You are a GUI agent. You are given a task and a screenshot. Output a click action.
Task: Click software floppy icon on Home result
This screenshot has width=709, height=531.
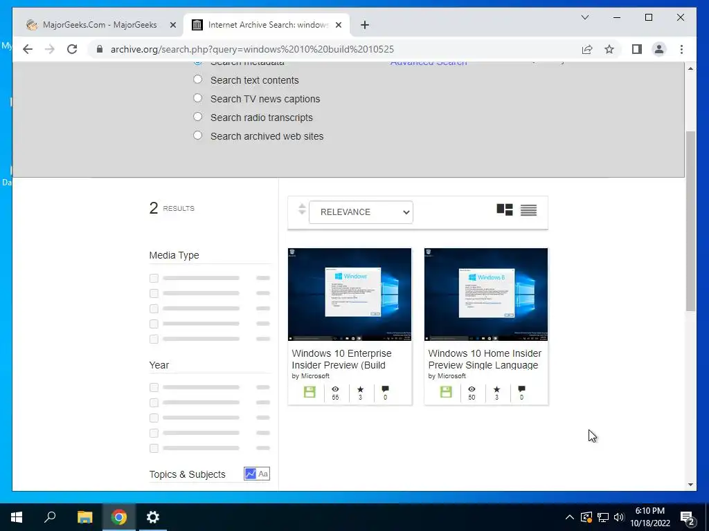[447, 392]
